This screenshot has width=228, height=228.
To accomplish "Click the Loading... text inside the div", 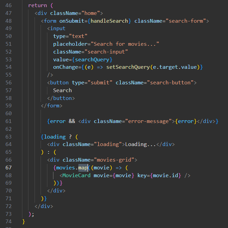I will coord(141,144).
